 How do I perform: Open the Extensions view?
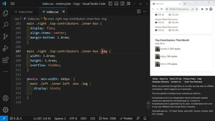click(5, 60)
